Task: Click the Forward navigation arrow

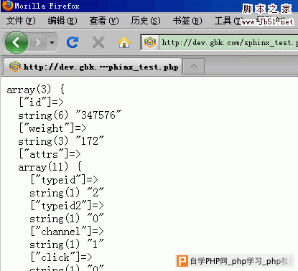Action: [x=37, y=42]
